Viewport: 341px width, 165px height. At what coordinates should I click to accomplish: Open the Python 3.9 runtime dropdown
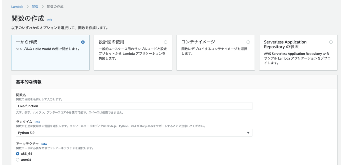pos(134,133)
